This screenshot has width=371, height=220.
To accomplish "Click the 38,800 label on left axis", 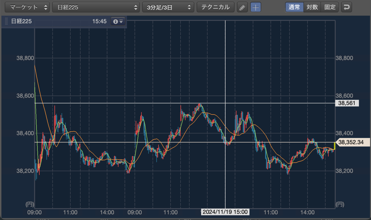I will tap(25, 58).
